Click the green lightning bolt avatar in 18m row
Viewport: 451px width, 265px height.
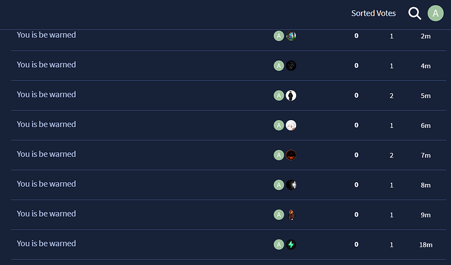tap(291, 244)
